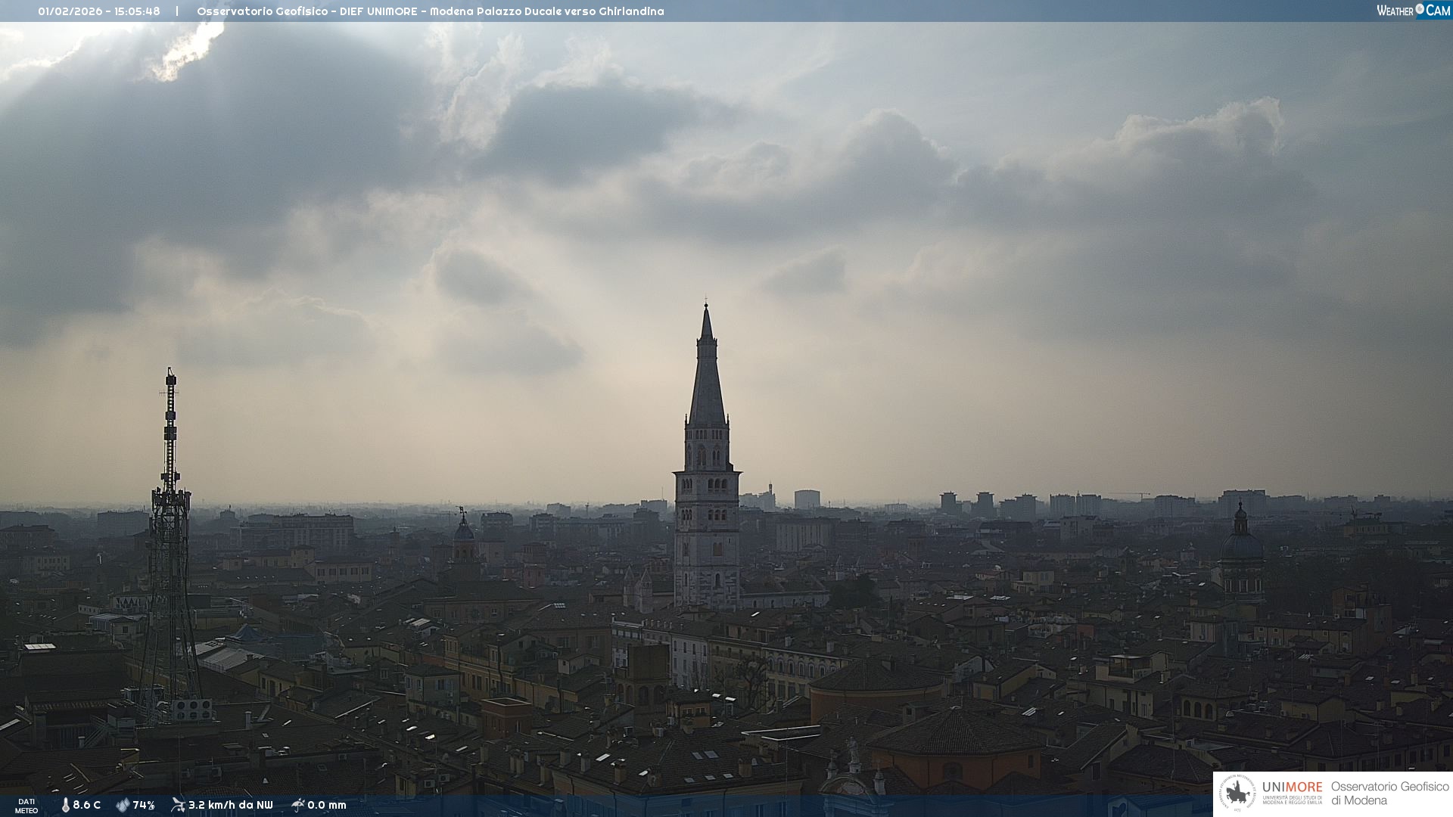Click the church dome on the right
This screenshot has height=817, width=1453.
click(1241, 546)
